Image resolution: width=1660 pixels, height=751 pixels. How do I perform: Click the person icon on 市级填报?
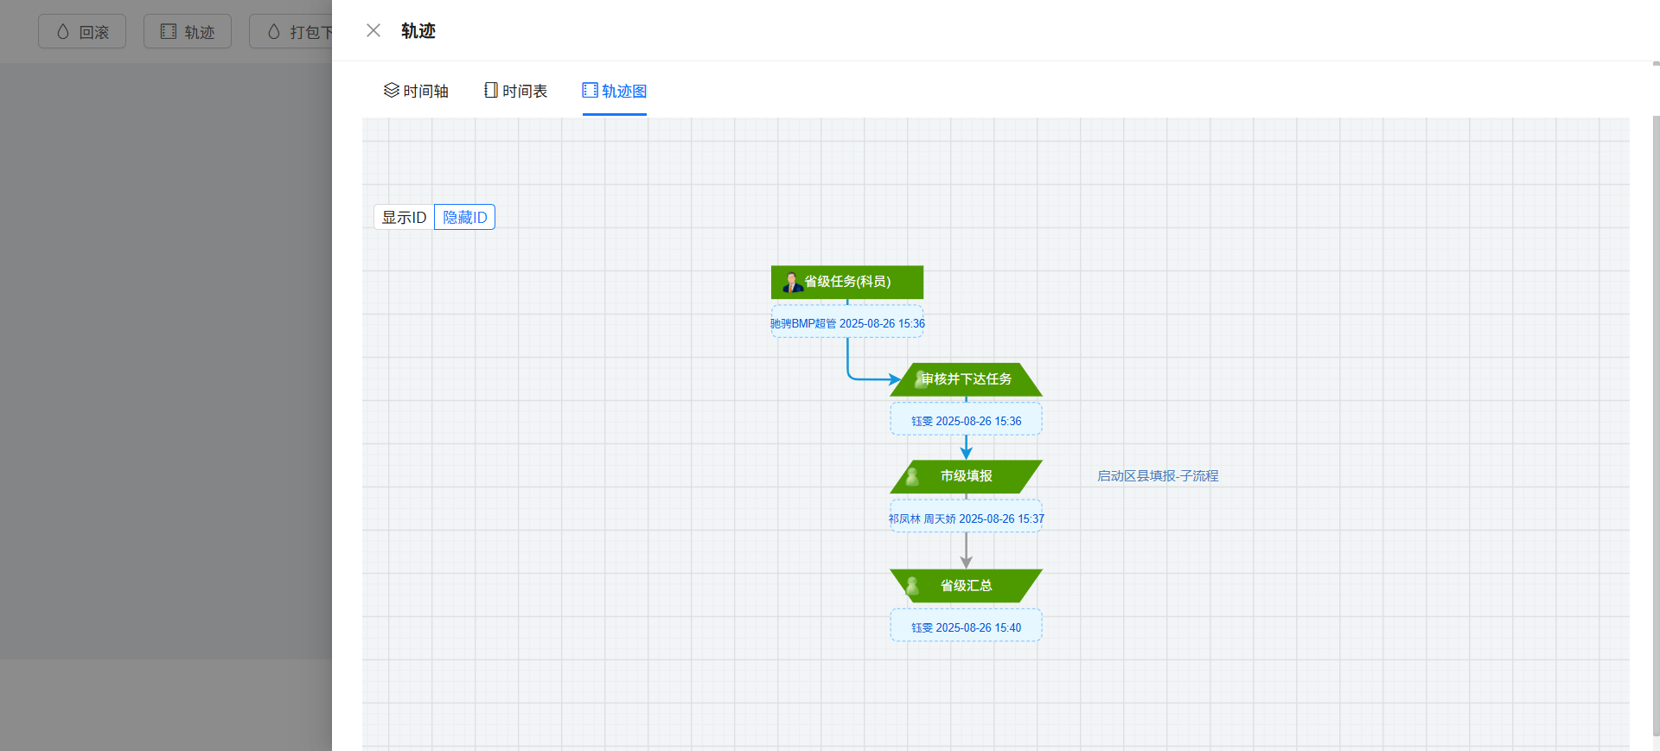tap(912, 476)
